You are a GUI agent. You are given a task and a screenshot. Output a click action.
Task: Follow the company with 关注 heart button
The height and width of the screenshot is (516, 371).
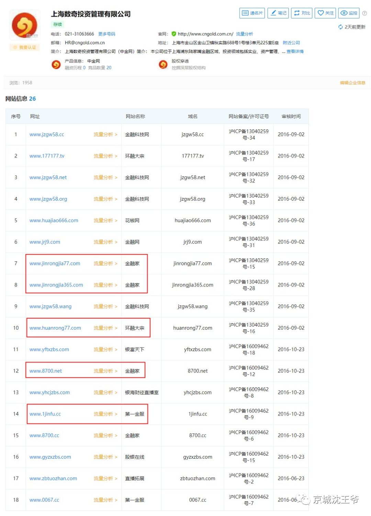[325, 13]
